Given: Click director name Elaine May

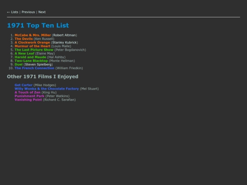Looking at the screenshot, I should coord(45,53).
